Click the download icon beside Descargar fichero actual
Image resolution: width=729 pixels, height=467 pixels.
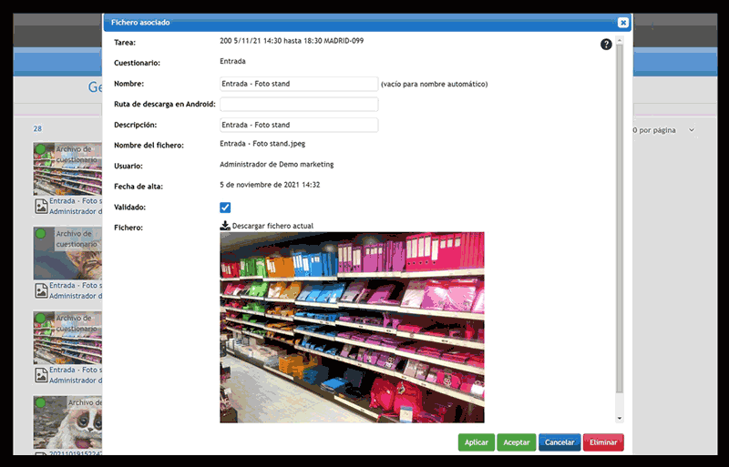[x=225, y=226]
